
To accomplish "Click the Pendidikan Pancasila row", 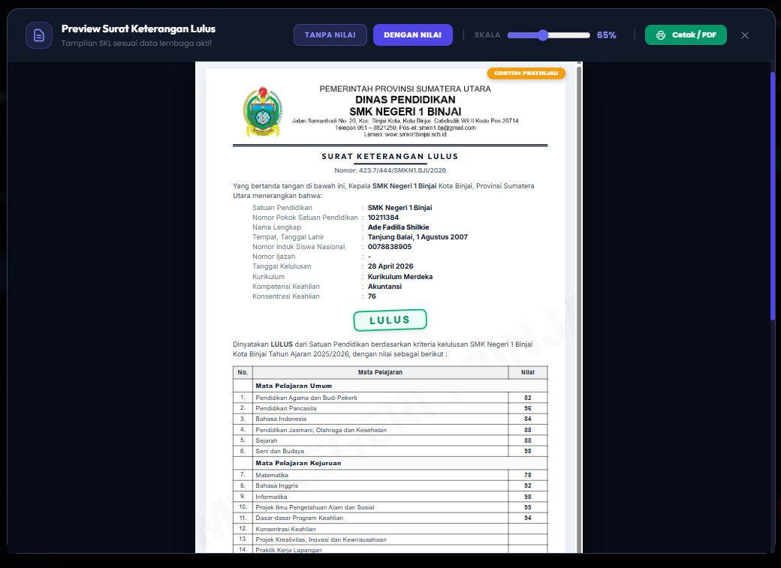I will click(390, 408).
